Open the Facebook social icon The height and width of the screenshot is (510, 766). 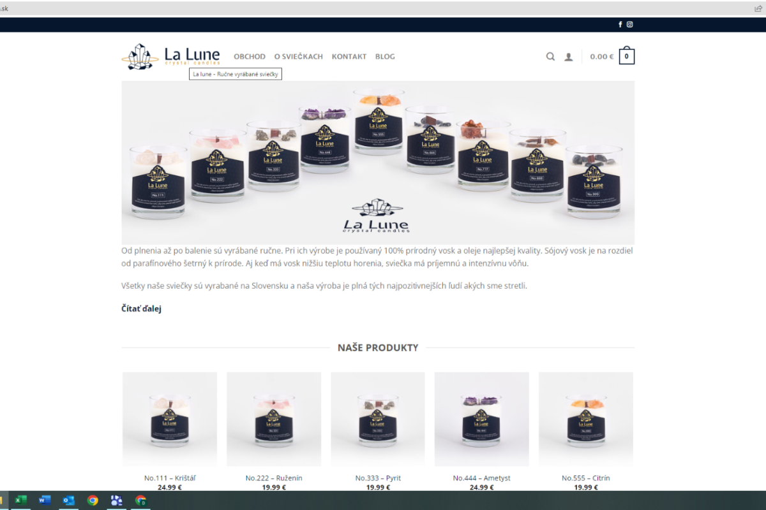click(620, 24)
